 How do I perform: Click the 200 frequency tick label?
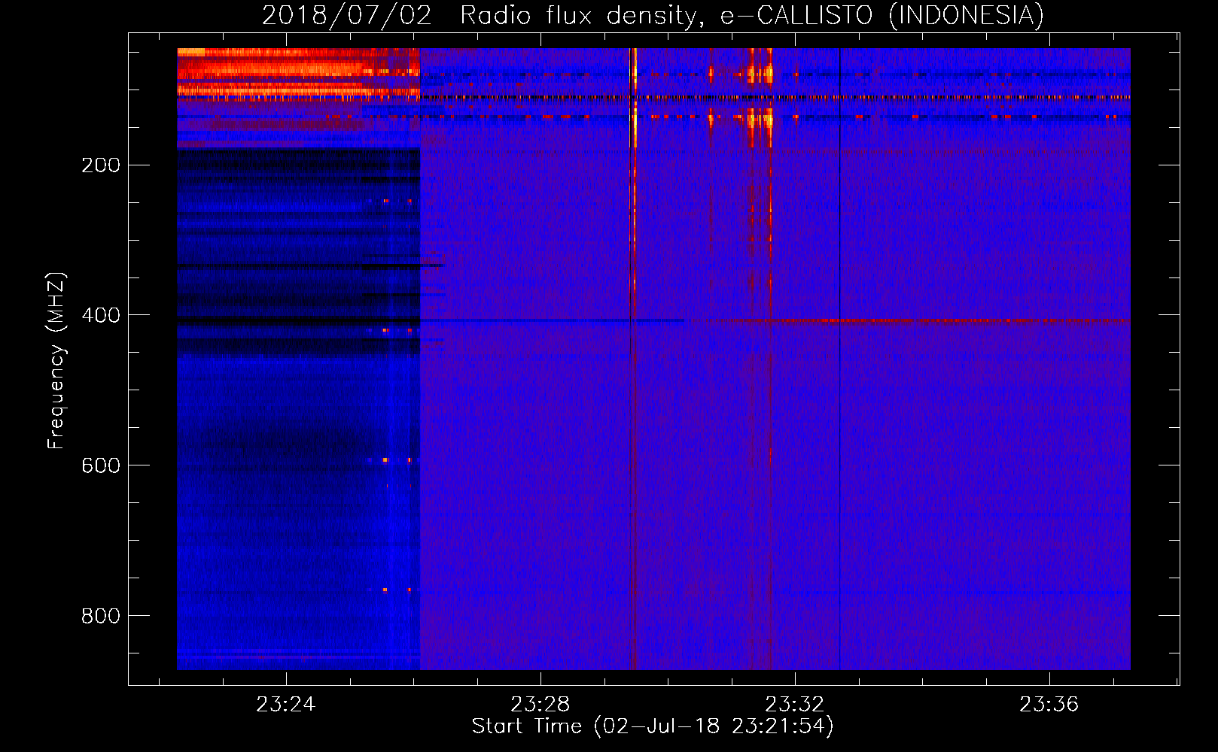[x=101, y=165]
